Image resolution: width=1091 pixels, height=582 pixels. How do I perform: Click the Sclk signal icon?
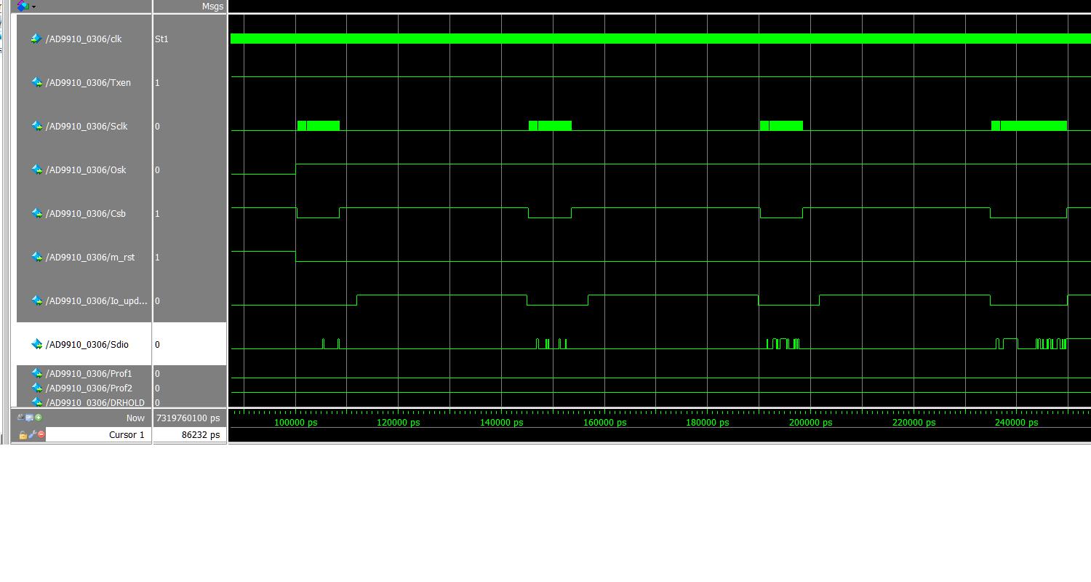36,126
